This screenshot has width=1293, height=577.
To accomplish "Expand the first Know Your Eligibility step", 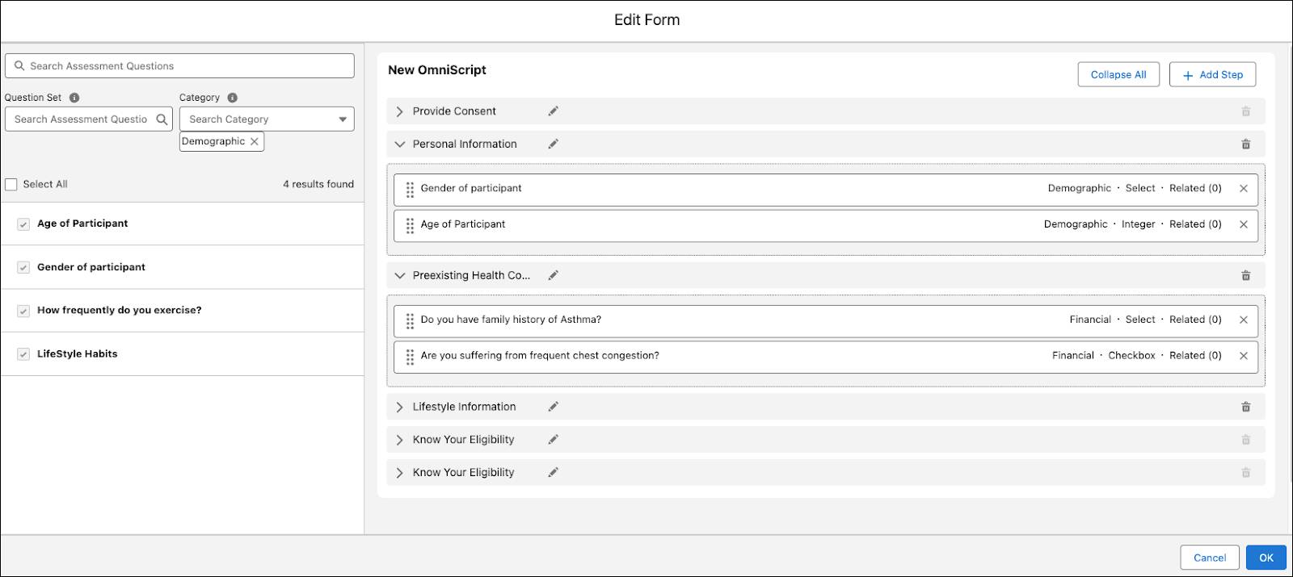I will coord(399,440).
